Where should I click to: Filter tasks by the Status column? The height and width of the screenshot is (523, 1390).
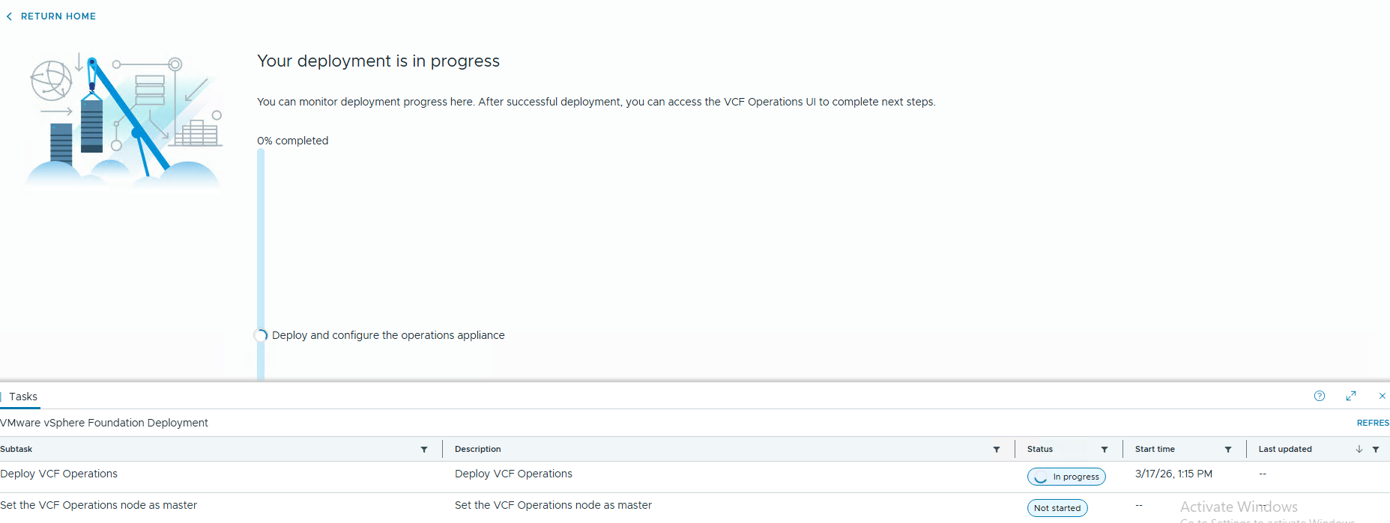1105,450
